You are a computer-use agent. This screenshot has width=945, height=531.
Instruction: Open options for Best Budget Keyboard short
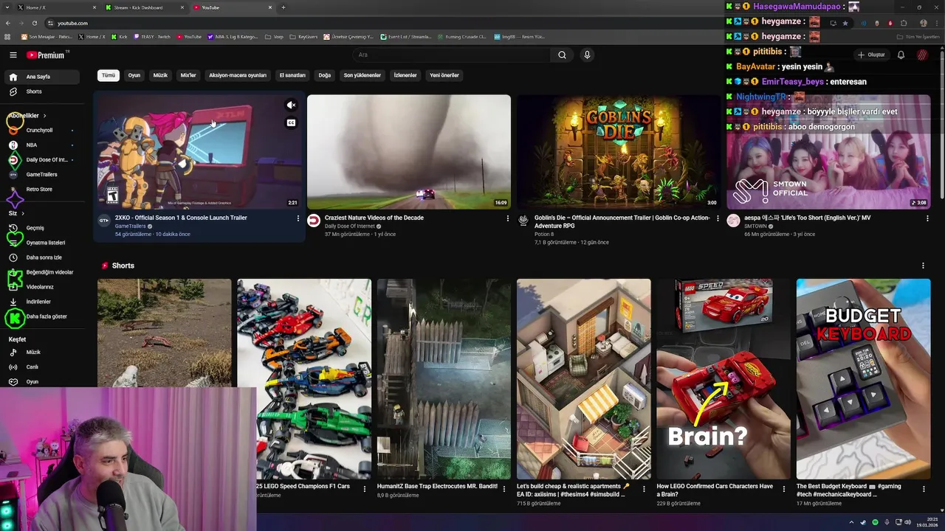click(x=924, y=488)
